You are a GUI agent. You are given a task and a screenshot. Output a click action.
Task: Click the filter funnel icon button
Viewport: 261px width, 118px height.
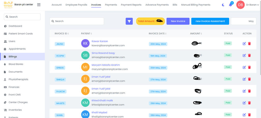pyautogui.click(x=129, y=21)
